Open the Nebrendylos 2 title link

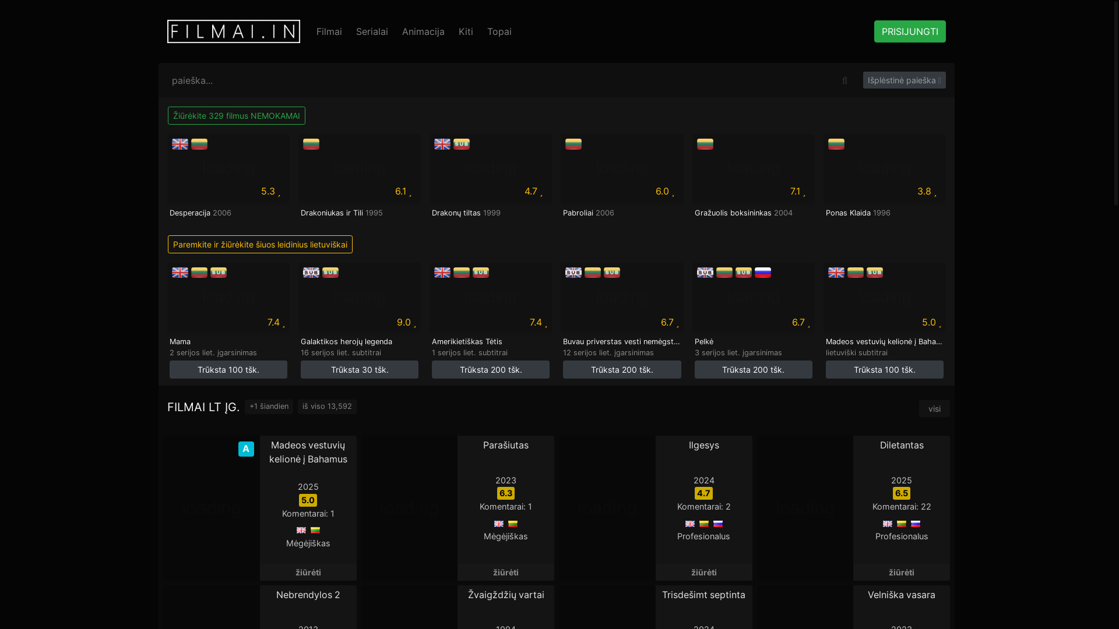coord(308,595)
